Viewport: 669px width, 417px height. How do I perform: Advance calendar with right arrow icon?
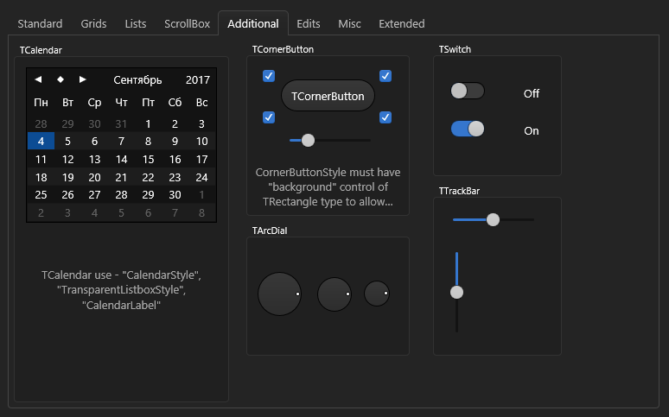[83, 79]
